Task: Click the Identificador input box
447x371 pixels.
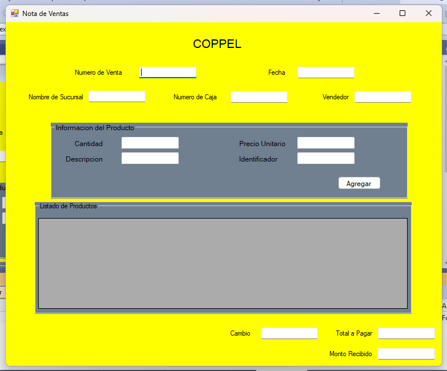Action: (x=326, y=159)
